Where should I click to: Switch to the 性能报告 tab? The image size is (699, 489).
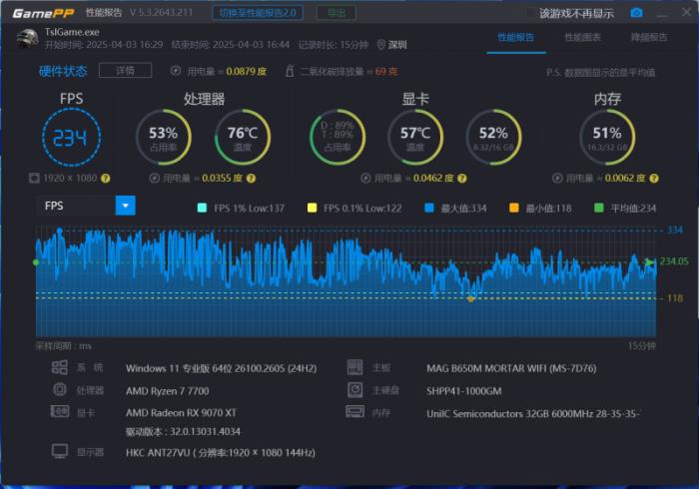(x=516, y=37)
